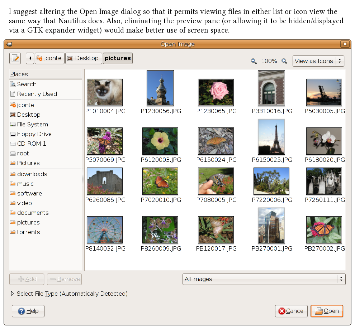Zoom in with the plus magnifier icon
Image resolution: width=355 pixels, height=329 pixels.
pos(284,61)
